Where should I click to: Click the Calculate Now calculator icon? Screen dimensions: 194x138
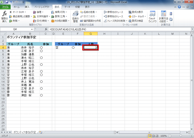tap(171, 14)
